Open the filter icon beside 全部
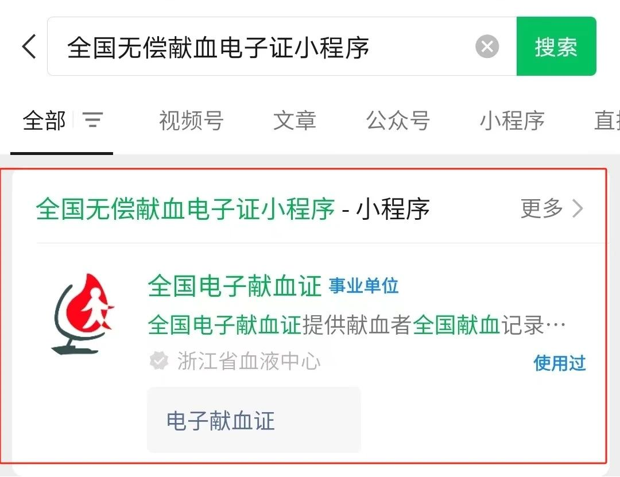Viewport: 620px width, 477px height. tap(92, 120)
